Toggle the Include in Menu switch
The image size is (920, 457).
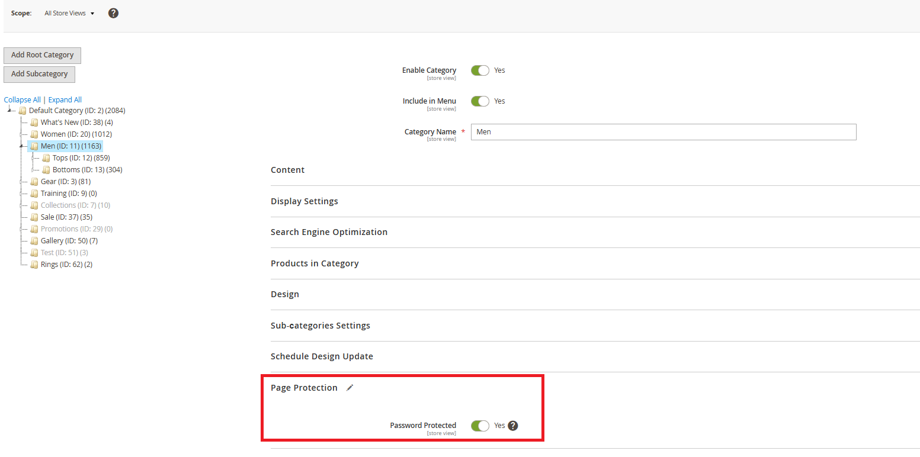click(x=480, y=101)
